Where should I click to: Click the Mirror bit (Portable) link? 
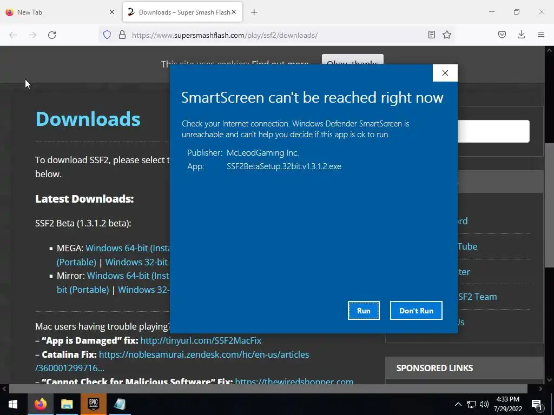tap(83, 290)
